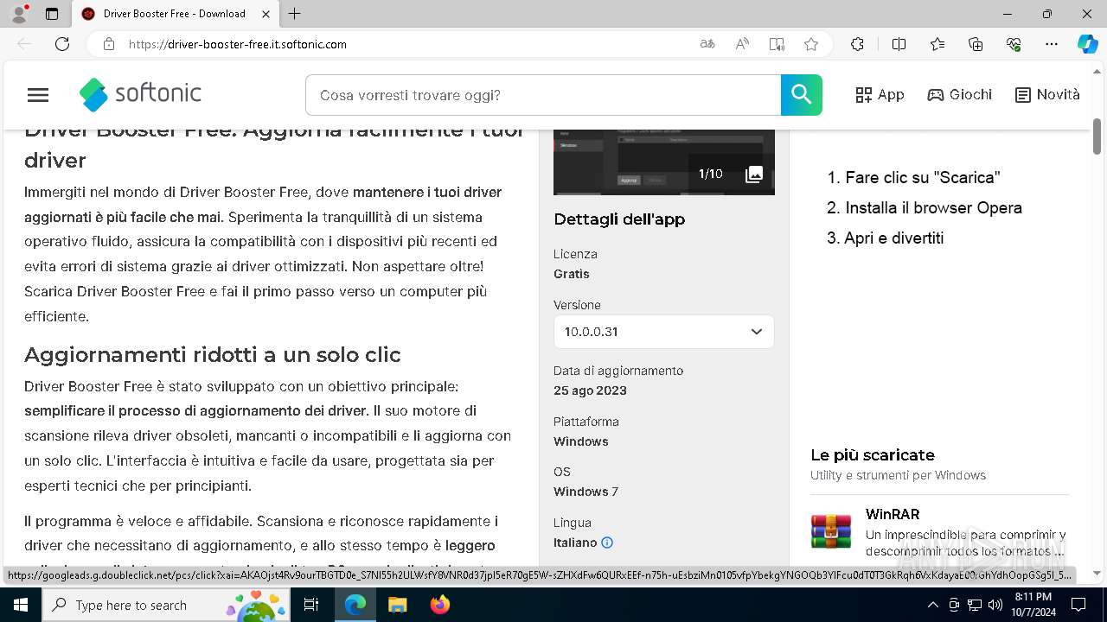Click the Windows taskbar search box
The width and height of the screenshot is (1107, 622).
(167, 605)
